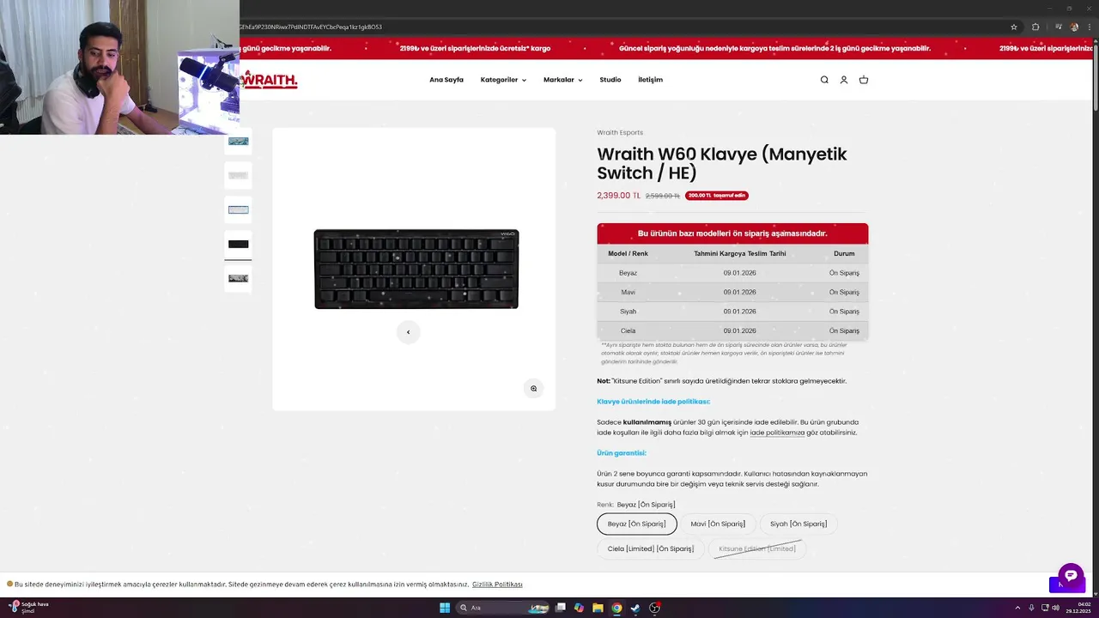Select the Siyah [Ön Sipariş] color option
The image size is (1099, 618).
[x=798, y=524]
